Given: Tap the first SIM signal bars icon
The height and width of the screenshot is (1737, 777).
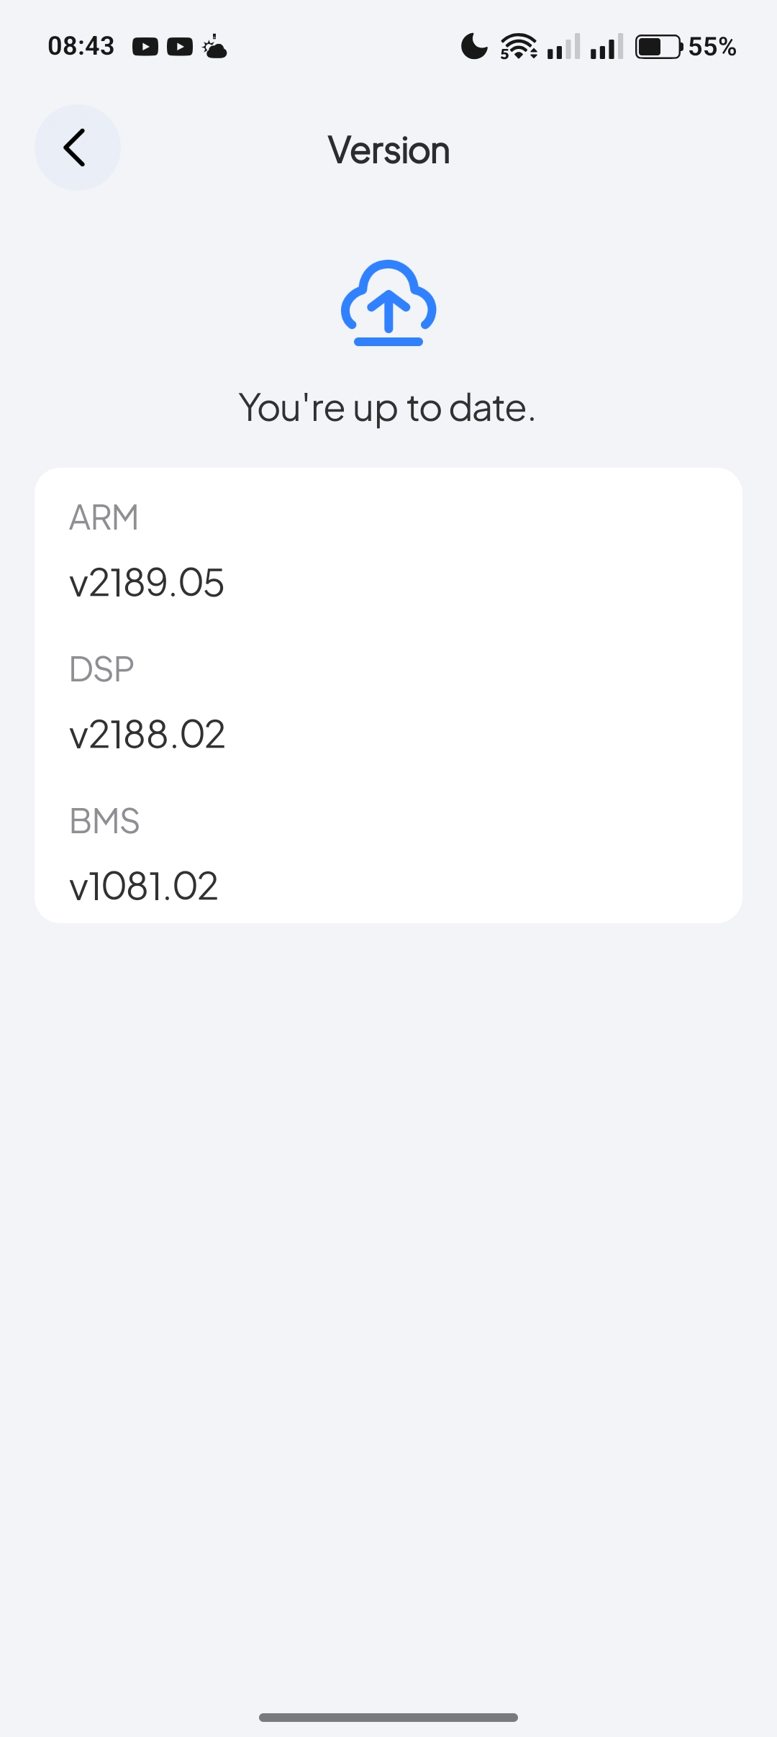Looking at the screenshot, I should [563, 47].
